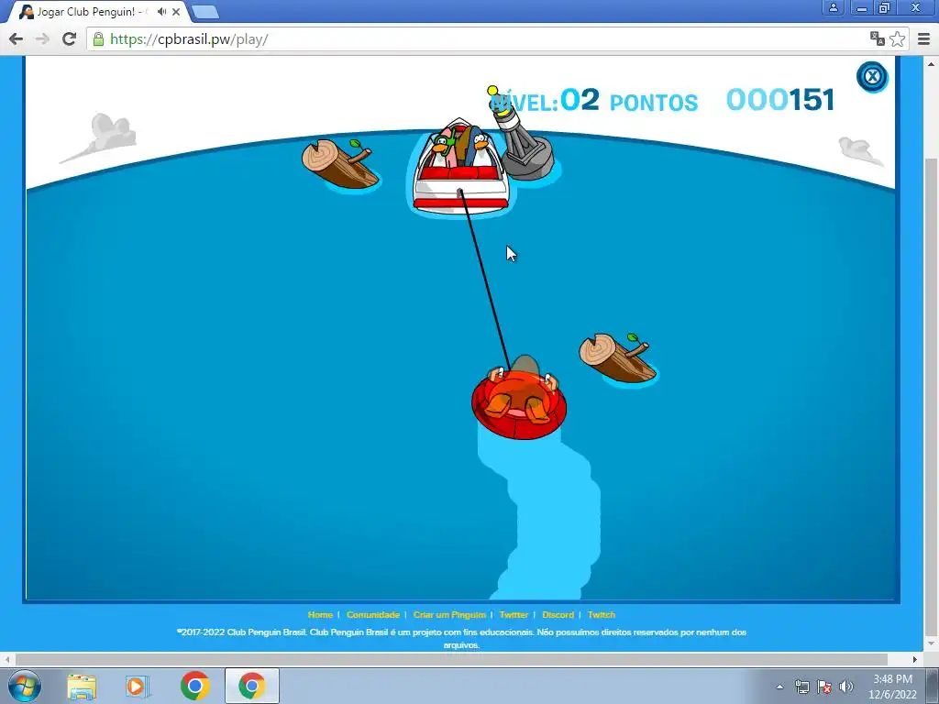939x704 pixels.
Task: Visit the Discord footer link
Action: (x=558, y=615)
